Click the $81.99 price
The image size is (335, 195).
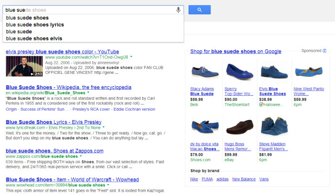[x=265, y=154]
